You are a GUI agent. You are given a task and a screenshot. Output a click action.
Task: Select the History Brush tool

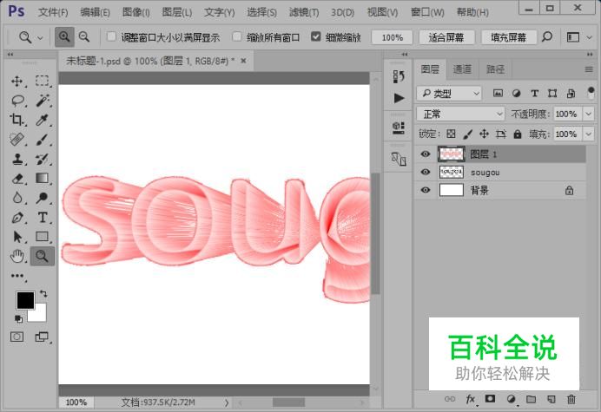pos(43,159)
